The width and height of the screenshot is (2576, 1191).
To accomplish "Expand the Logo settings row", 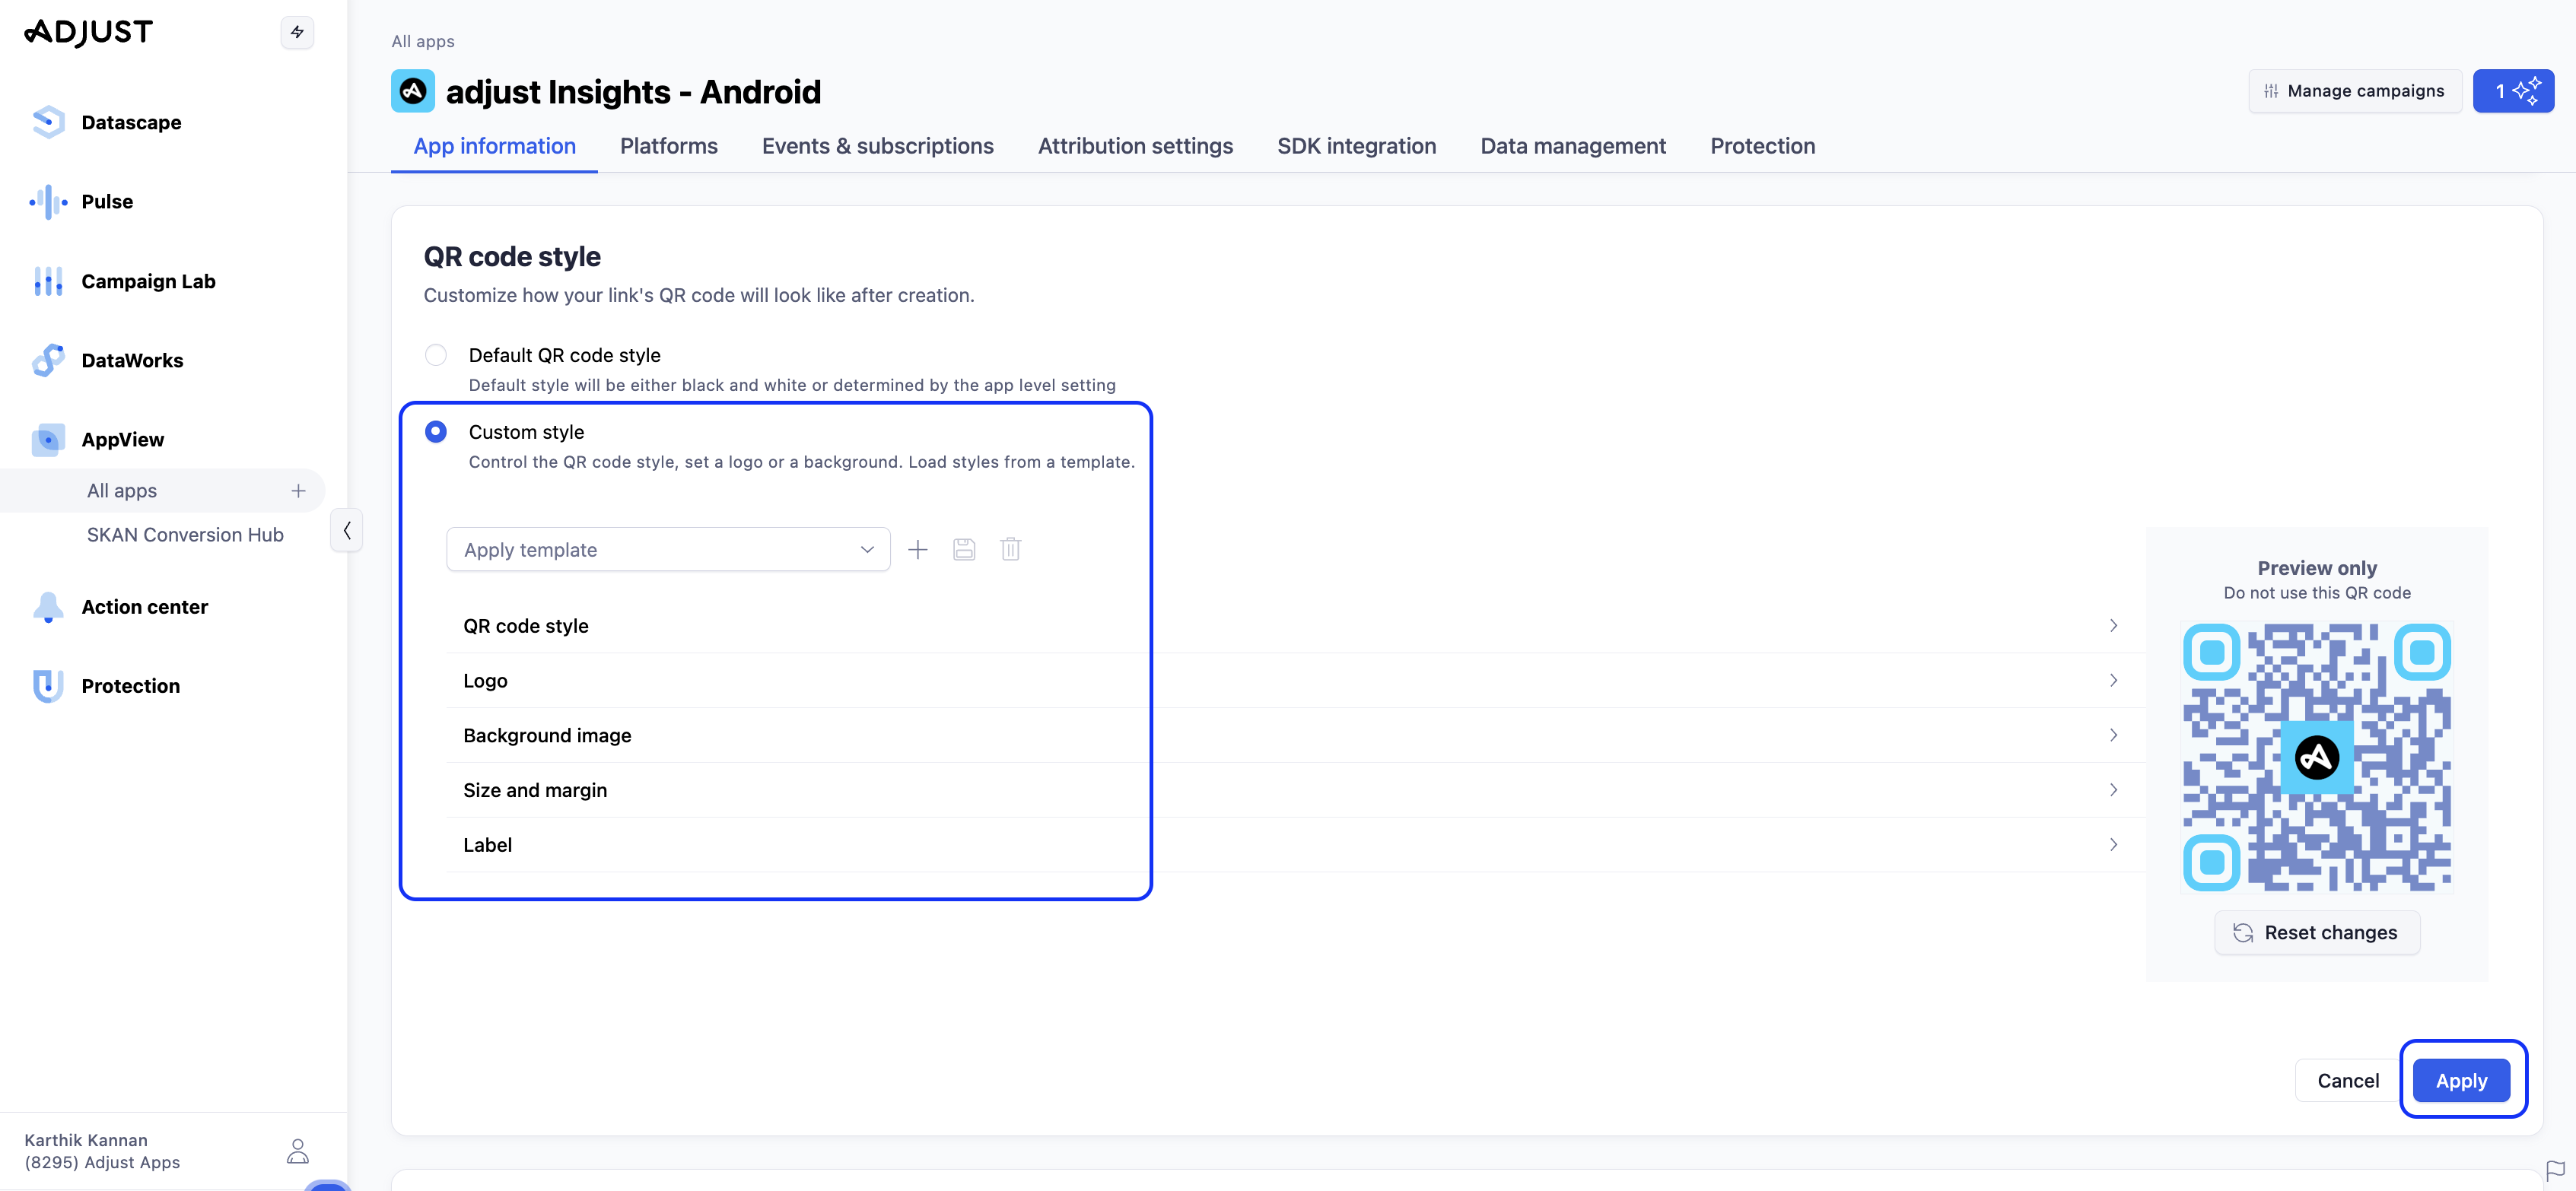I will pos(1290,680).
